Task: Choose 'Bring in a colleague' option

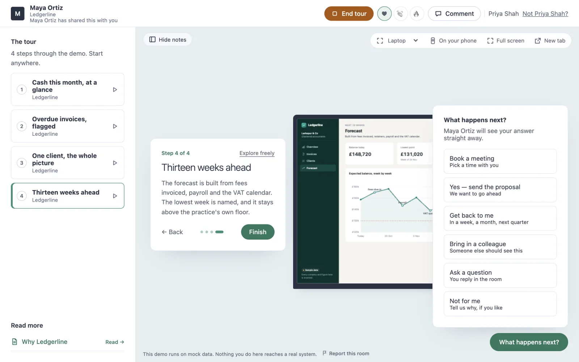Action: click(500, 247)
